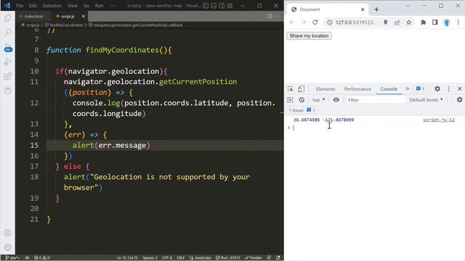
Task: Open the Extensions view in VS Code
Action: click(8, 76)
